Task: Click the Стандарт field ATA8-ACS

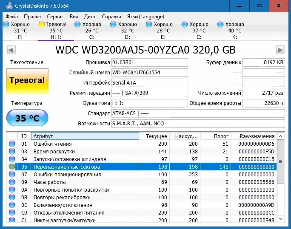Action: (x=198, y=113)
